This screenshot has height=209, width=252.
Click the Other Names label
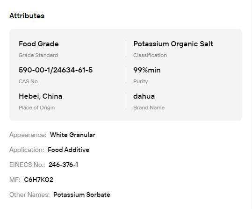tap(29, 195)
